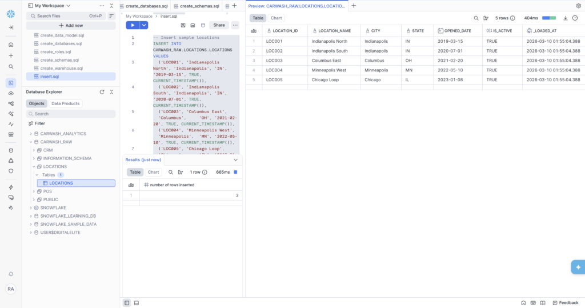The height and width of the screenshot is (308, 585).
Task: Click Add new in the workspace
Action: click(71, 26)
